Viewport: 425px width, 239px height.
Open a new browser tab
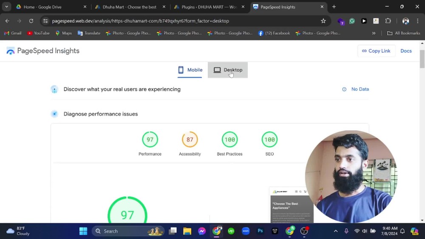pyautogui.click(x=334, y=7)
